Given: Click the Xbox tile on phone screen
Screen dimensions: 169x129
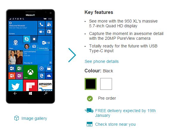Looking at the screenshot, I should [30, 72].
